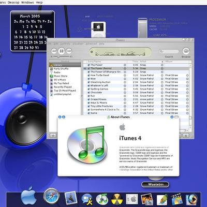This screenshot has width=207, height=207.
Task: Open the iTunes Edit menu
Action: point(56,44)
